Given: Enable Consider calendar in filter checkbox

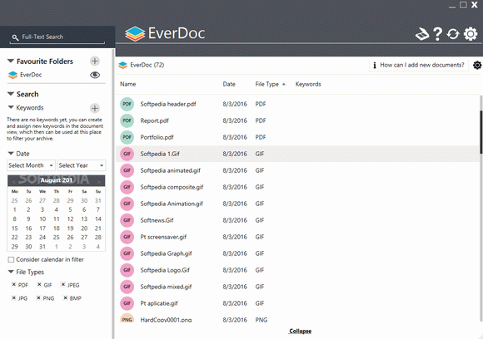Looking at the screenshot, I should (x=11, y=260).
